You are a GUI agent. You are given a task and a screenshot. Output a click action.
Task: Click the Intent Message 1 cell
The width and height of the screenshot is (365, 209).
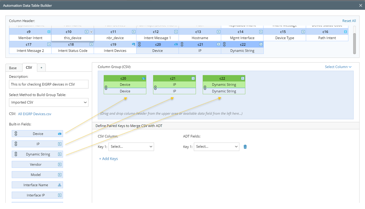157,38
